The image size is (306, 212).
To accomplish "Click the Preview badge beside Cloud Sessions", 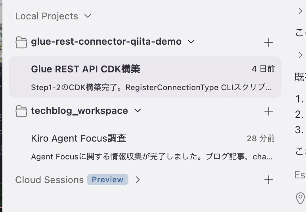I will [x=108, y=180].
